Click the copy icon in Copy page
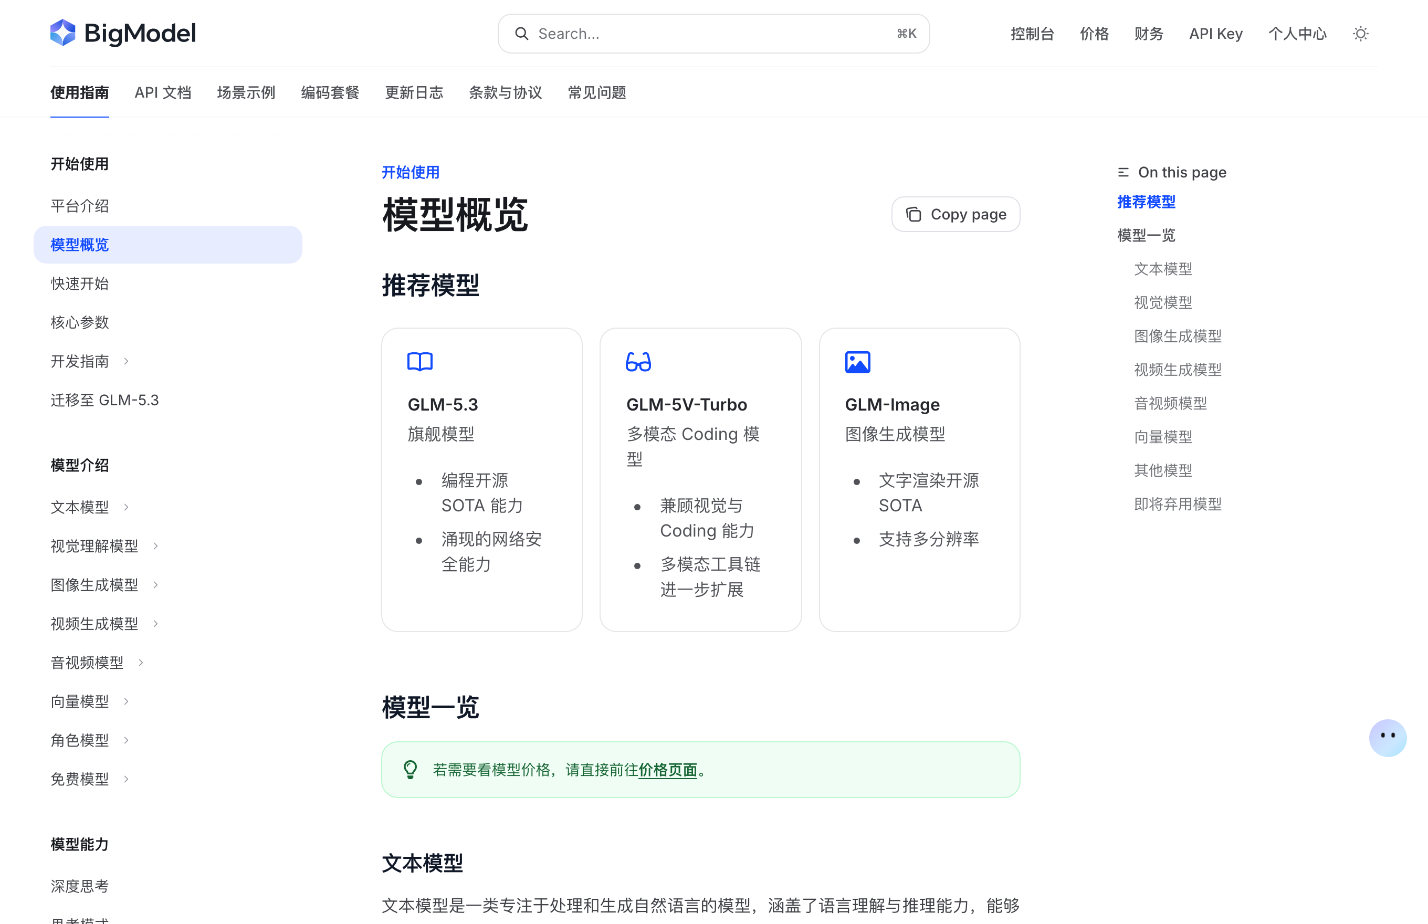 click(913, 214)
